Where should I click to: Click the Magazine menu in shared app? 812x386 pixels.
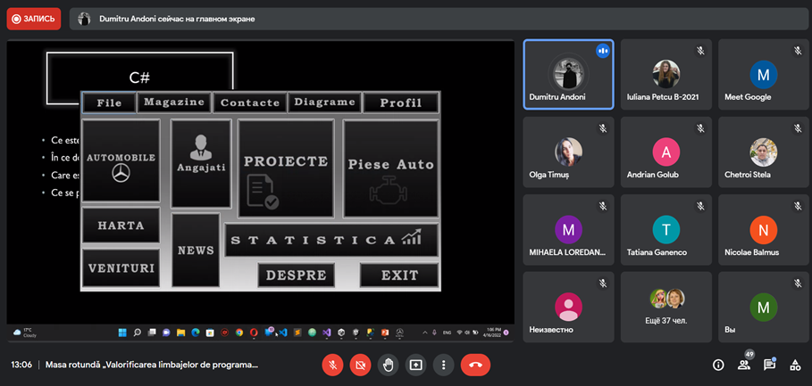[174, 103]
